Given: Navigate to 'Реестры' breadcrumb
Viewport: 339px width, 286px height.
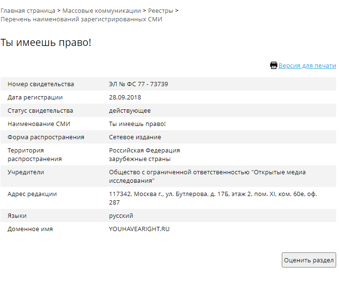Looking at the screenshot, I should coord(160,10).
